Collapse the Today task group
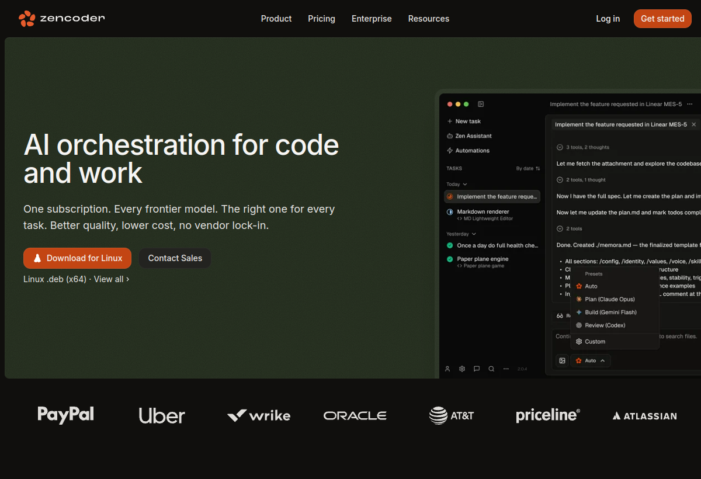Viewport: 701px width, 479px height. 457,184
